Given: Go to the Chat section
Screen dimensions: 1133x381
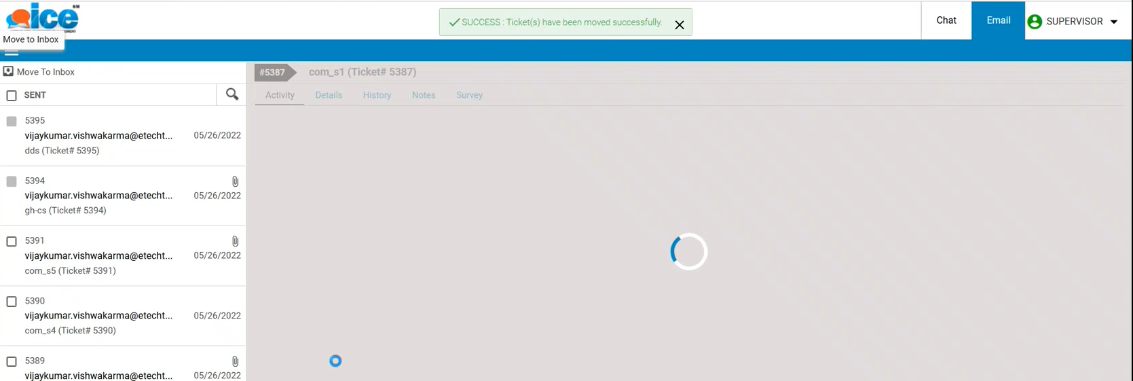Looking at the screenshot, I should click(946, 20).
